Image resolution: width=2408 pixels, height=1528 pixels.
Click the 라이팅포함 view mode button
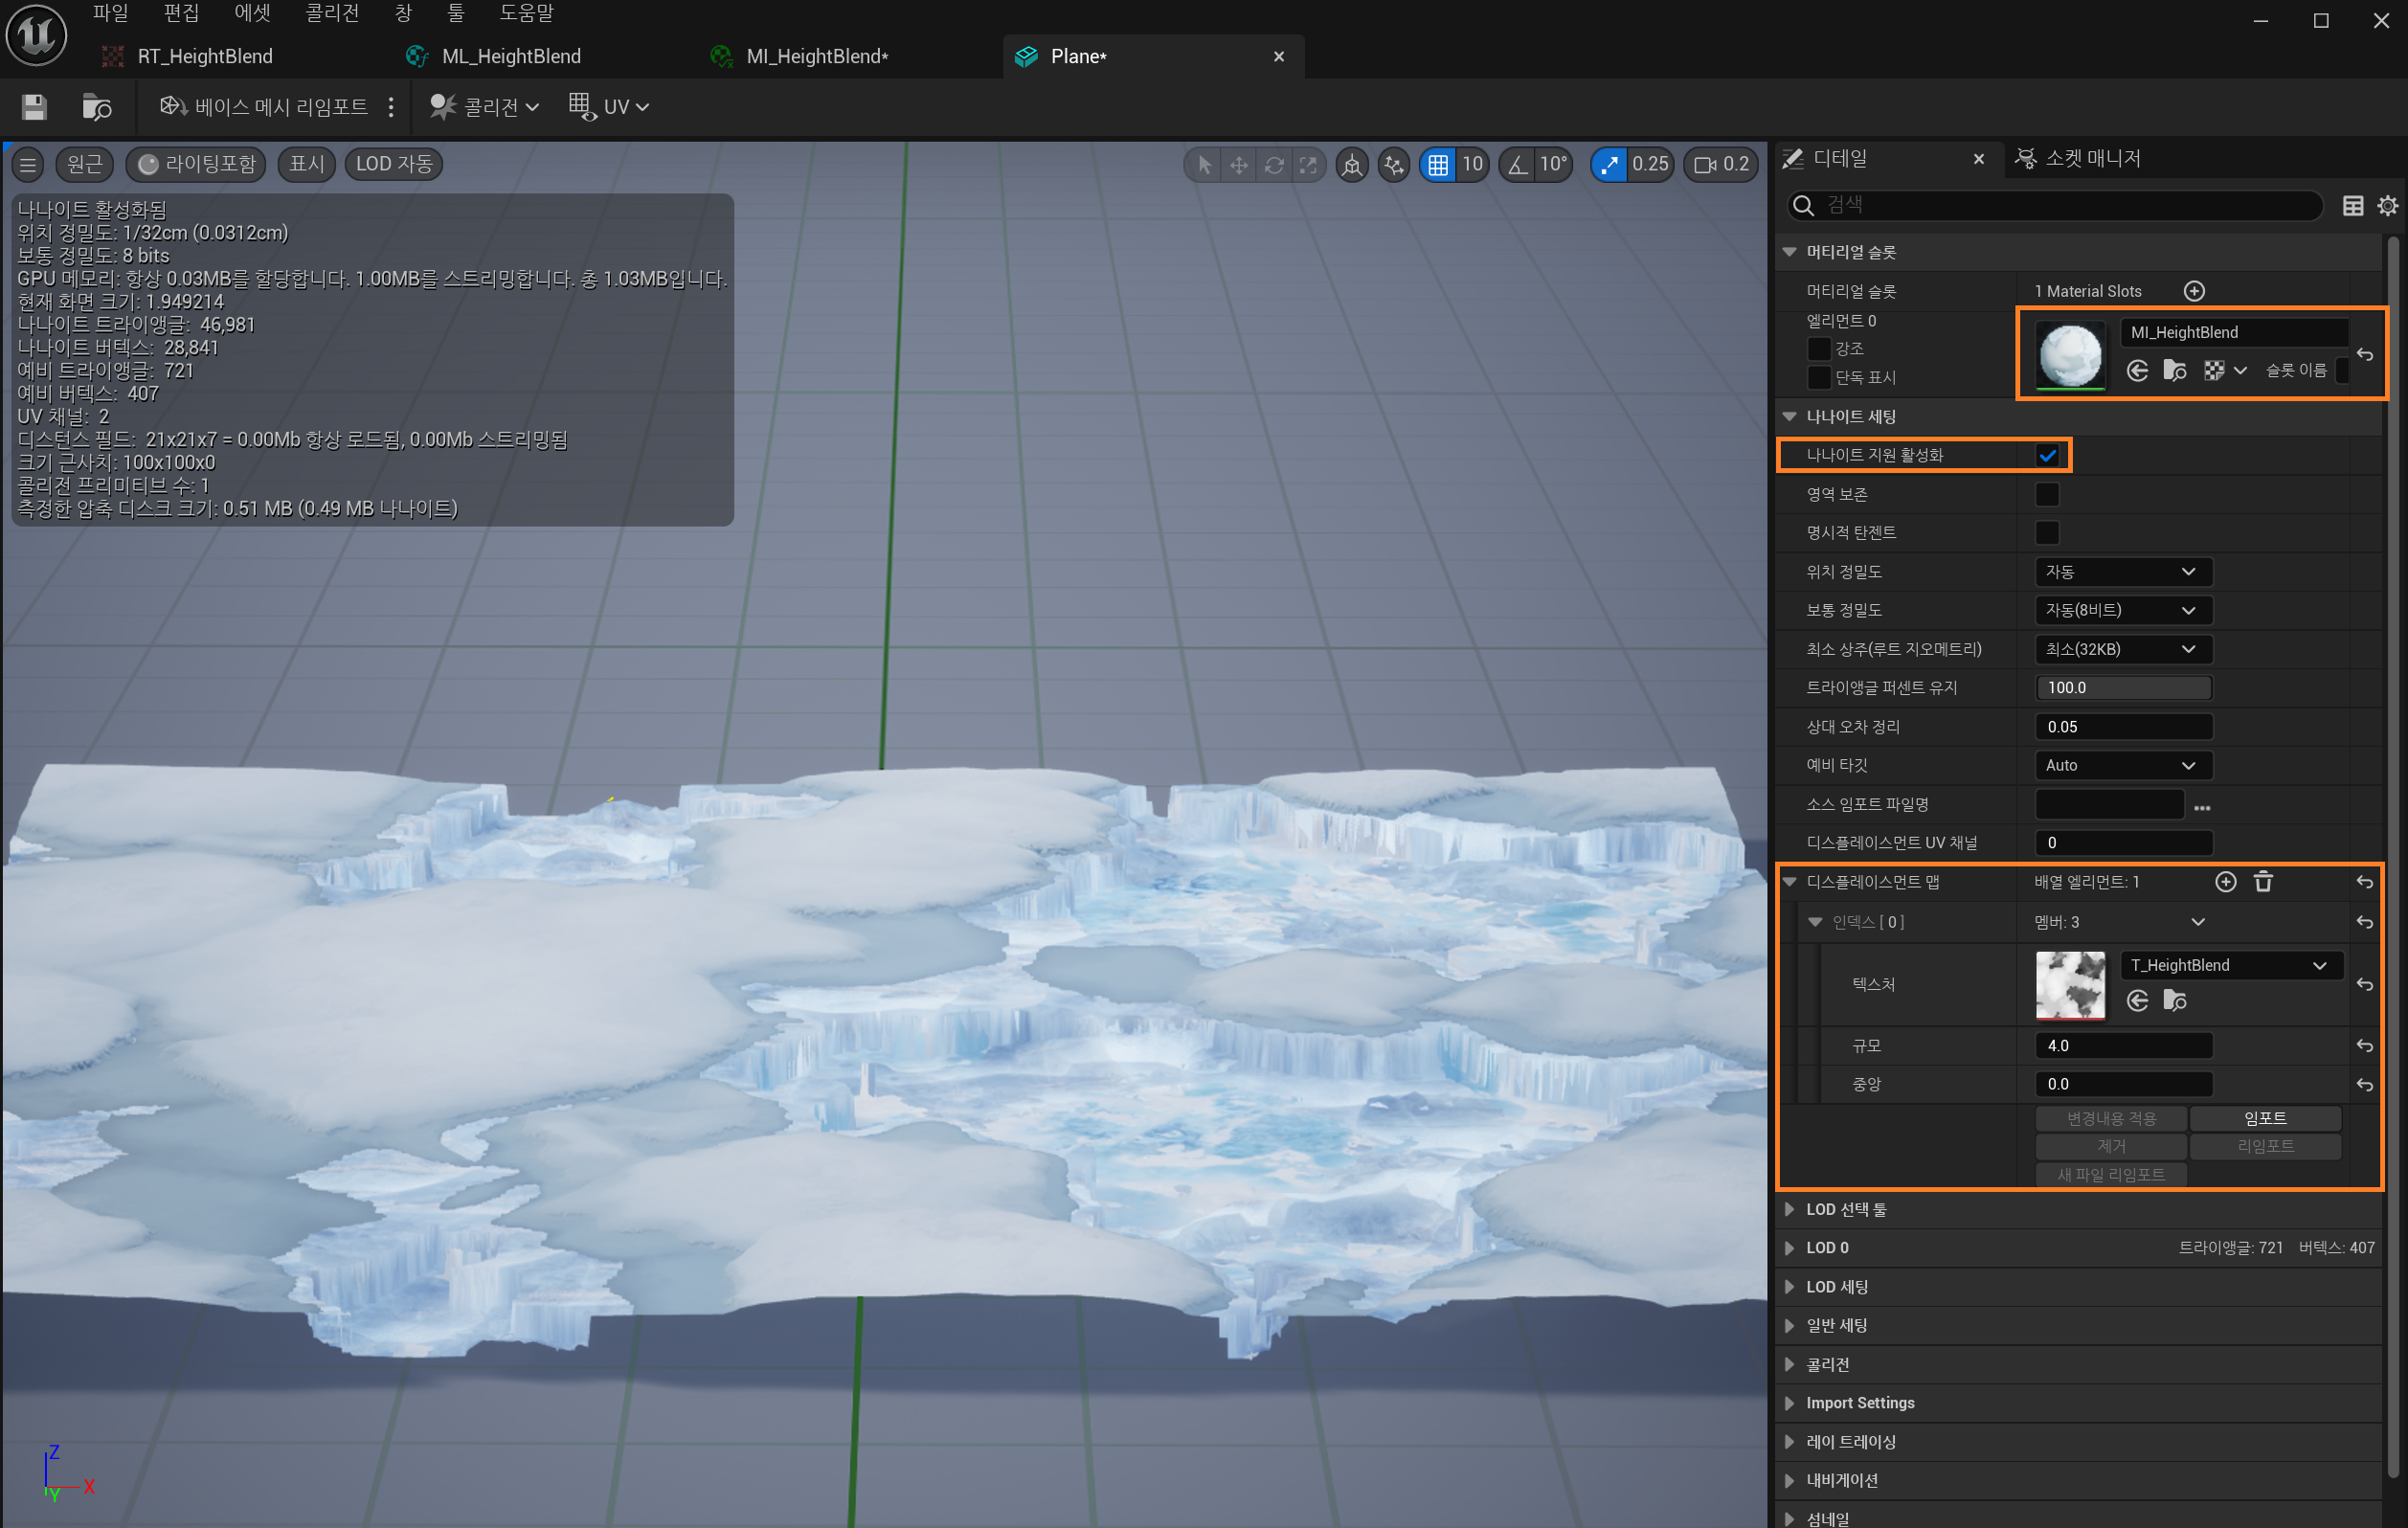click(197, 165)
